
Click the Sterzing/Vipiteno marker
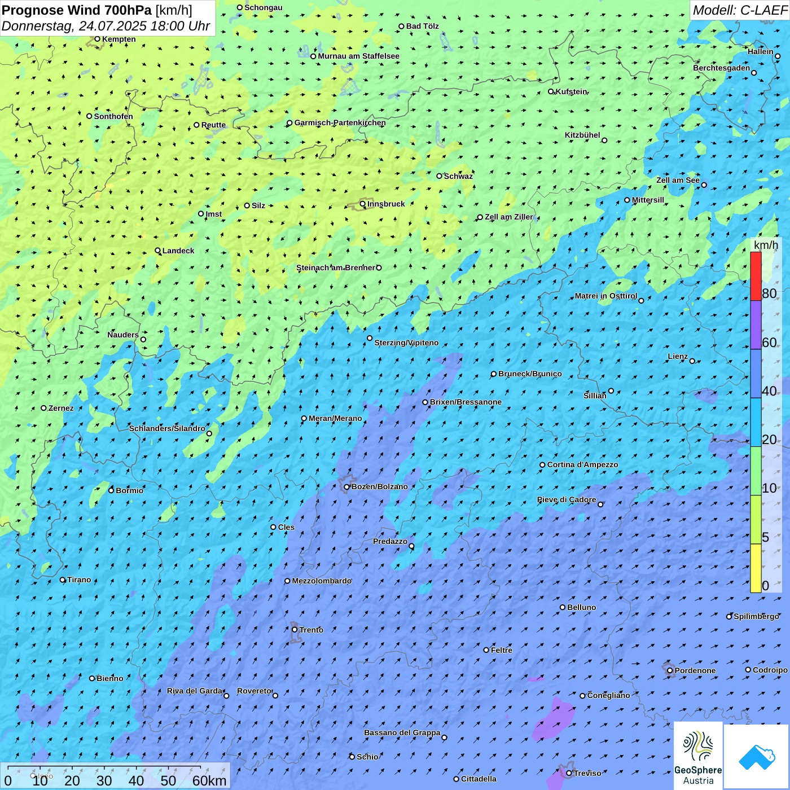click(370, 339)
